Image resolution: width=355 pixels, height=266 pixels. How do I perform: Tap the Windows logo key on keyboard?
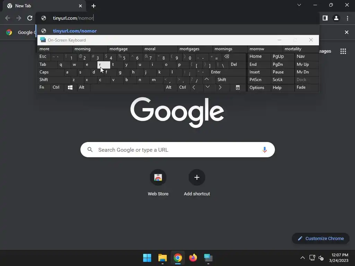pyautogui.click(x=70, y=88)
